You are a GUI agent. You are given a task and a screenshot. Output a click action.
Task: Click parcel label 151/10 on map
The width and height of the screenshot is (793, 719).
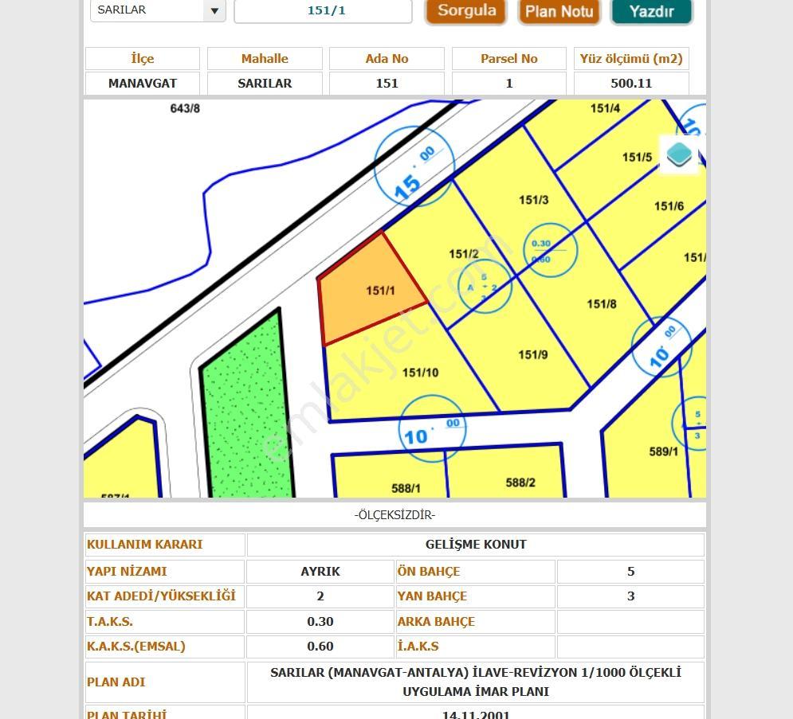click(420, 373)
